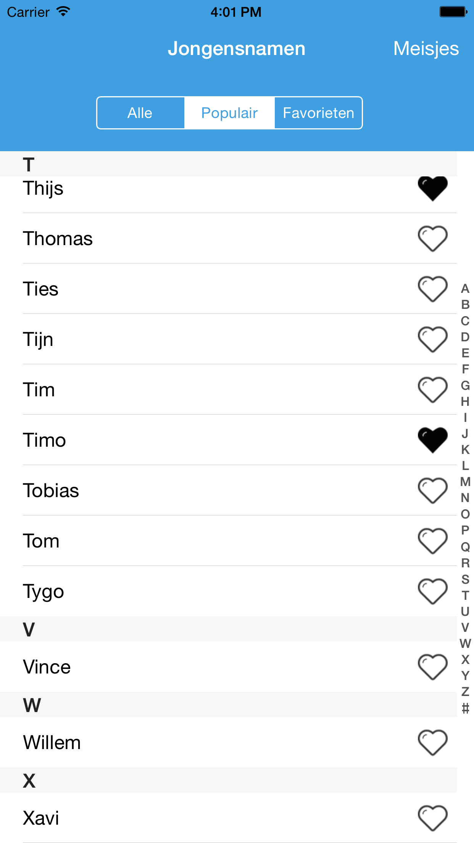The image size is (474, 843).
Task: Jump to letter M in the index
Action: coord(465,482)
